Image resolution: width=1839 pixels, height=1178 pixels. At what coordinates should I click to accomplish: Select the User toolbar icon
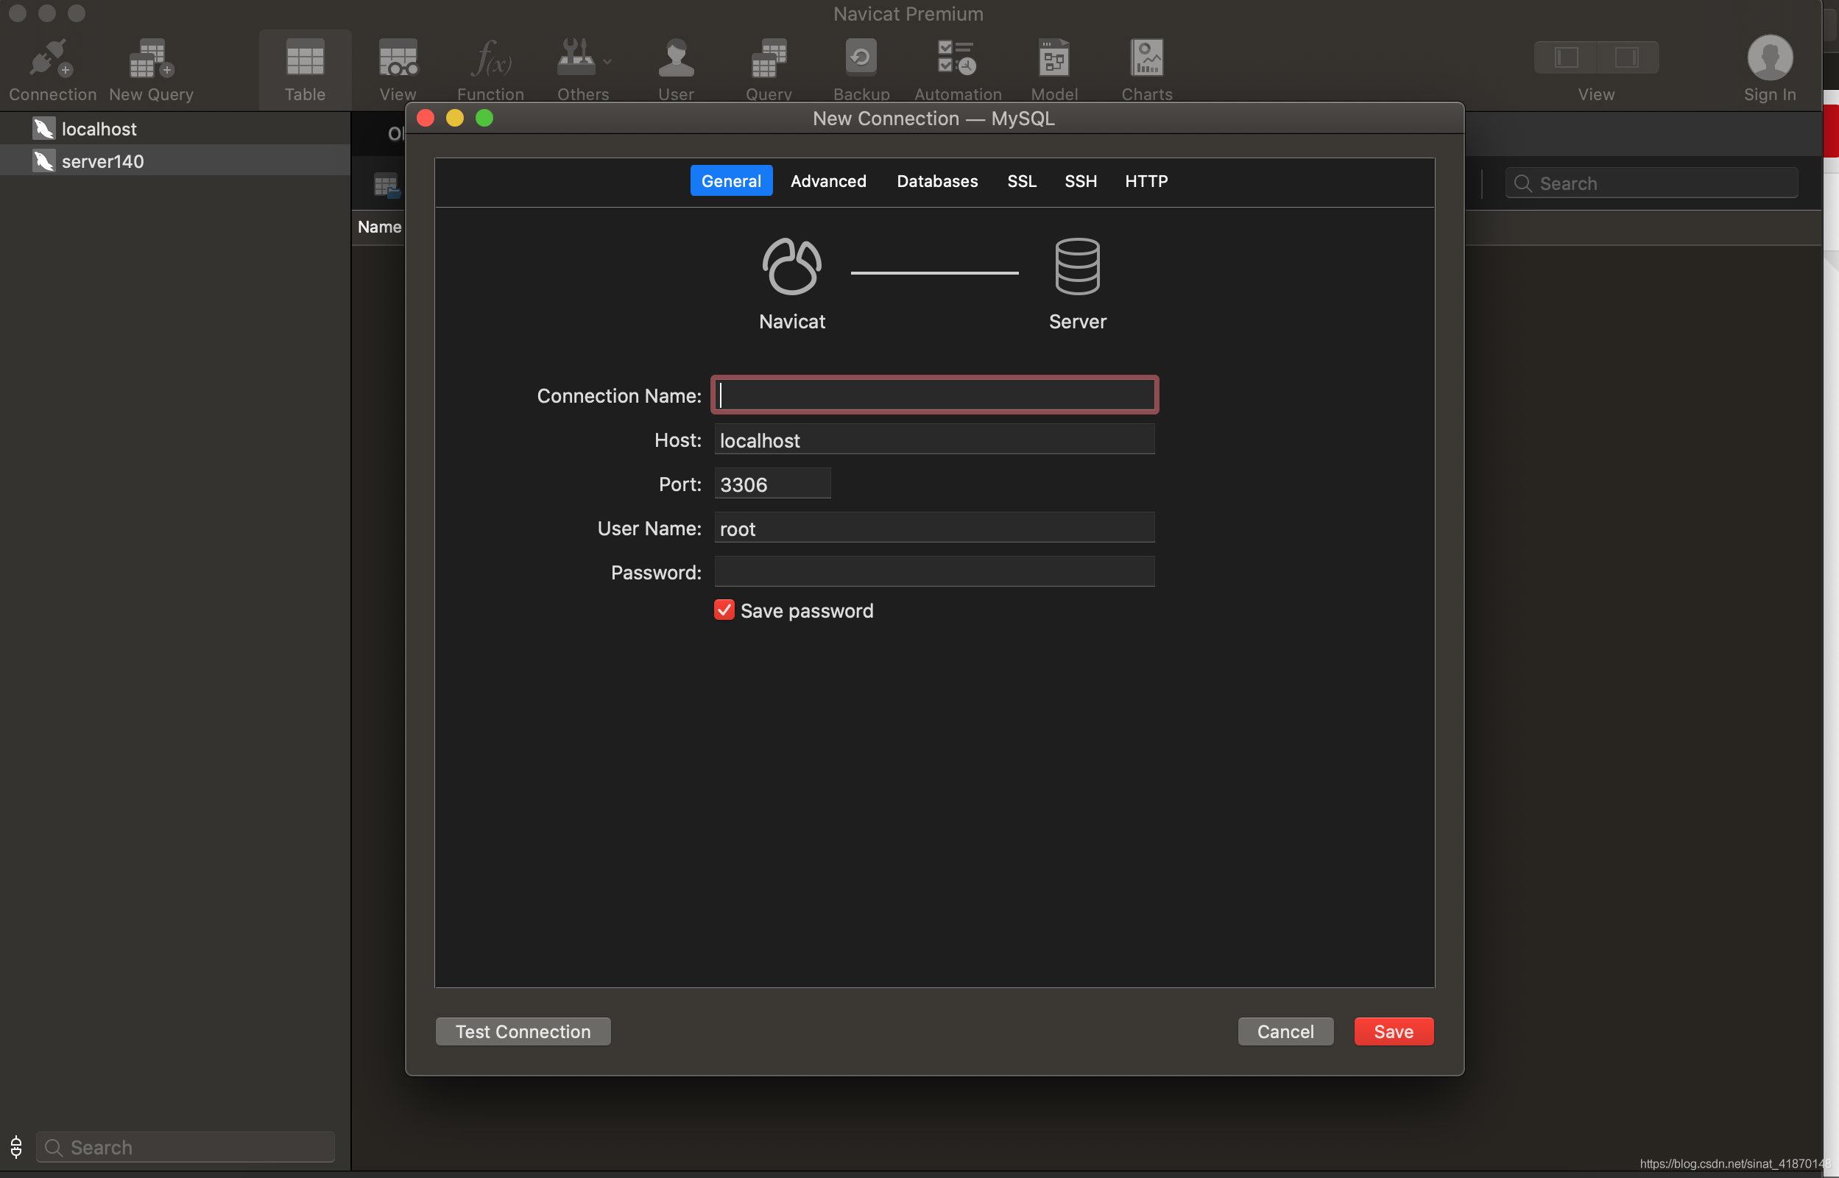(x=676, y=60)
